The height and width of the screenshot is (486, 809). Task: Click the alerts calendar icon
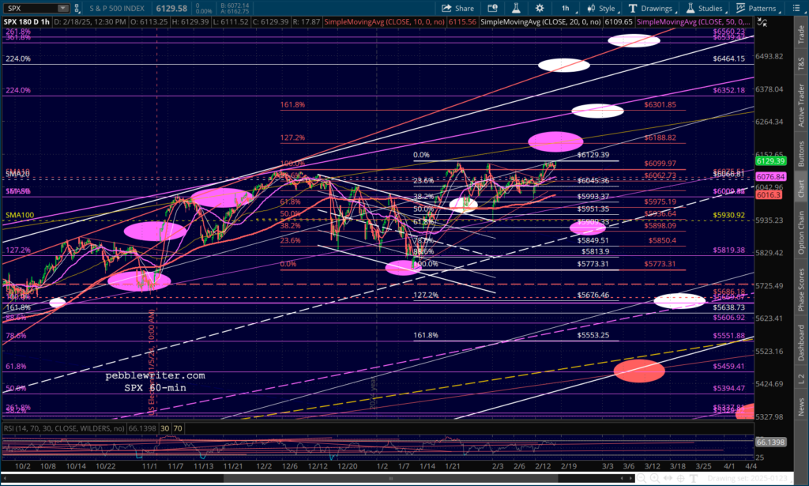[492, 8]
